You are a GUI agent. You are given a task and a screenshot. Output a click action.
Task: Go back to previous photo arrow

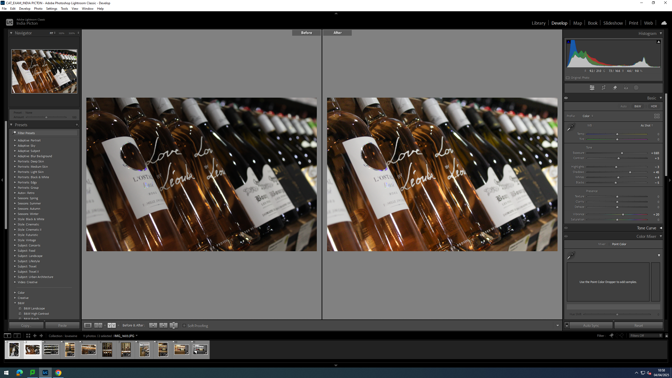pyautogui.click(x=35, y=336)
